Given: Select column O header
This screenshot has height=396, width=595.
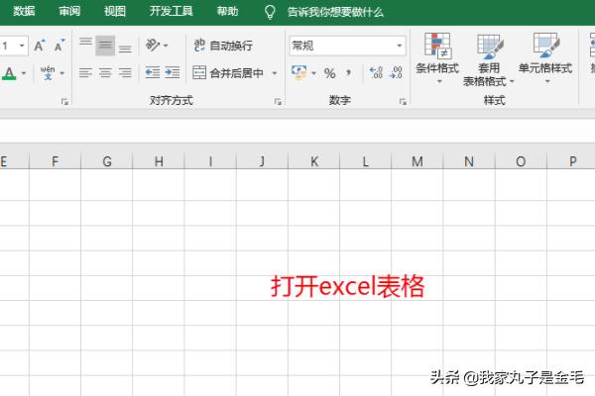Looking at the screenshot, I should coord(521,161).
